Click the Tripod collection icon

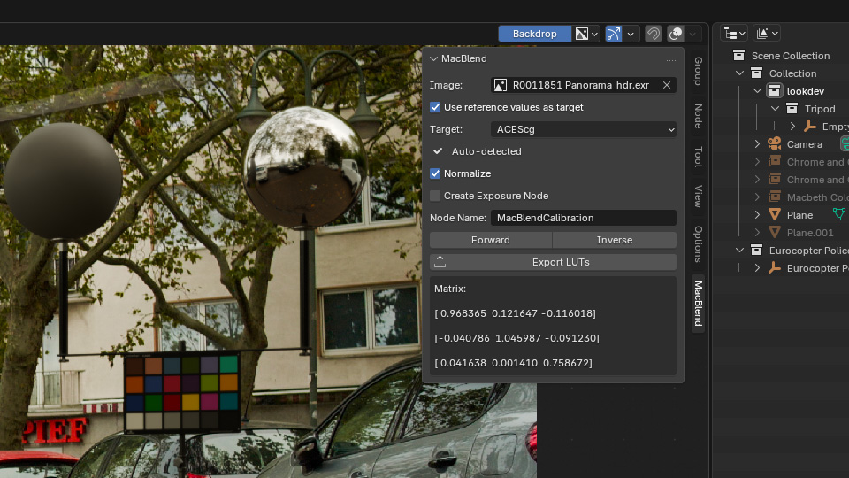point(792,109)
